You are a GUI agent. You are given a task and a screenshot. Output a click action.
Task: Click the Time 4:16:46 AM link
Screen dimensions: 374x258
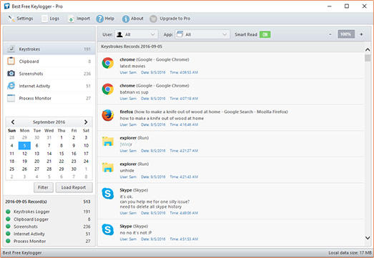tap(184, 124)
